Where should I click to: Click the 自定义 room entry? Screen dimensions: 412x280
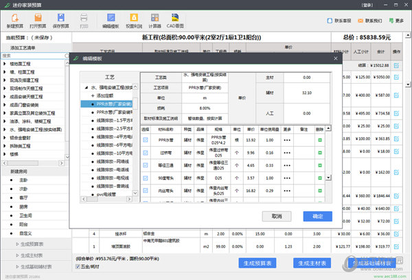point(25,233)
